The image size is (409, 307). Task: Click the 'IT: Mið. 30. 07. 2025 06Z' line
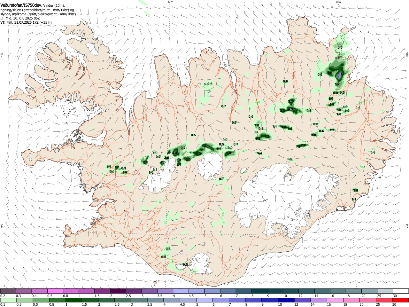(x=20, y=18)
